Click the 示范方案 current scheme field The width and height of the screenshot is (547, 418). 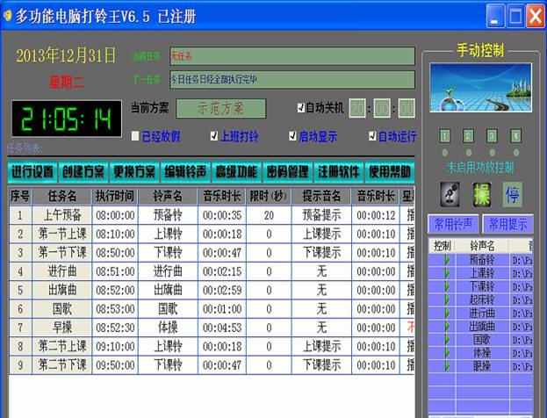click(221, 109)
